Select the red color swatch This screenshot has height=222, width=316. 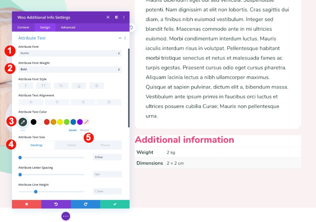[47, 122]
